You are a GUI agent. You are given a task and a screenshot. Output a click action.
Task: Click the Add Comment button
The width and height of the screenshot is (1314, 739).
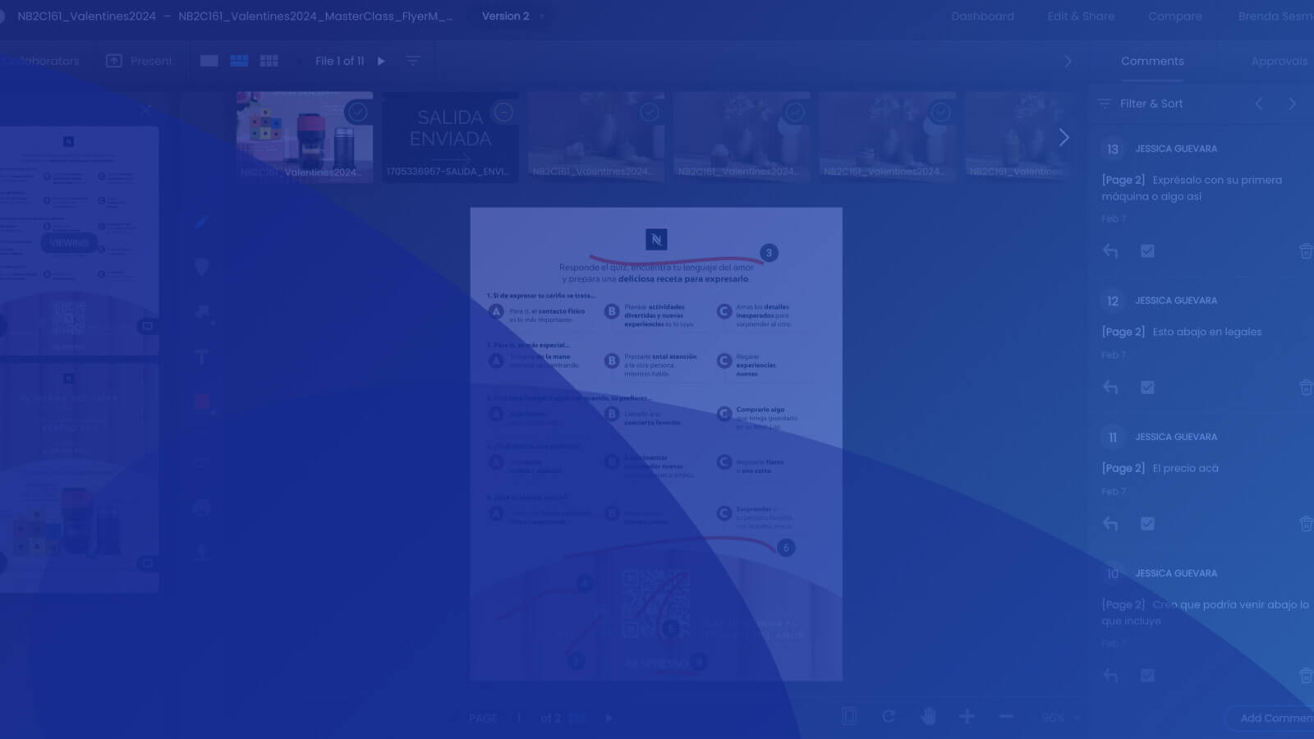click(1273, 718)
